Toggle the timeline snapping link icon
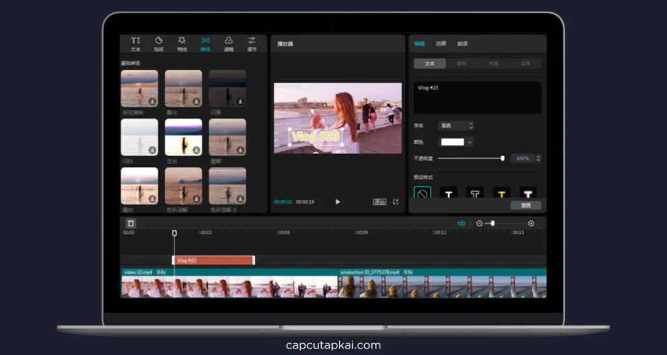The height and width of the screenshot is (355, 667). pyautogui.click(x=462, y=224)
